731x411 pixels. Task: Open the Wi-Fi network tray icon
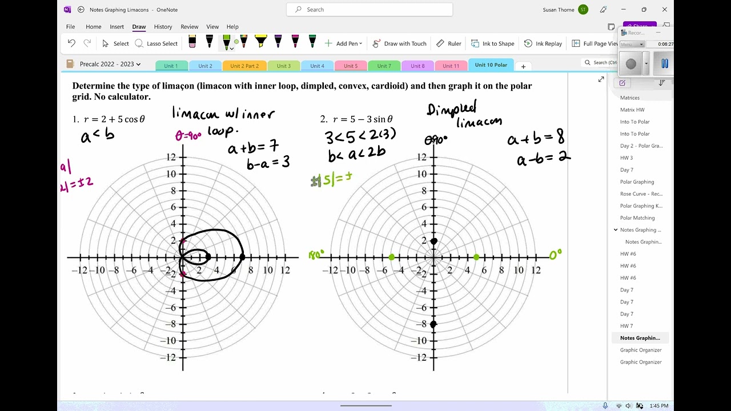point(619,406)
